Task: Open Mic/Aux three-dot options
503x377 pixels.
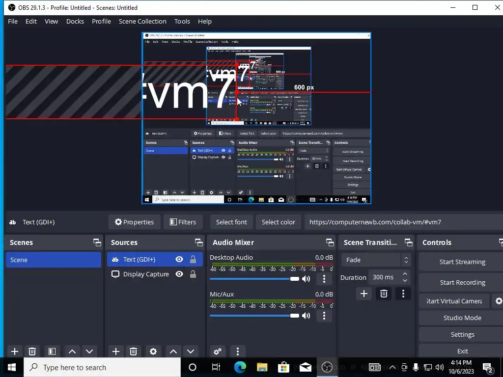Action: [x=324, y=316]
